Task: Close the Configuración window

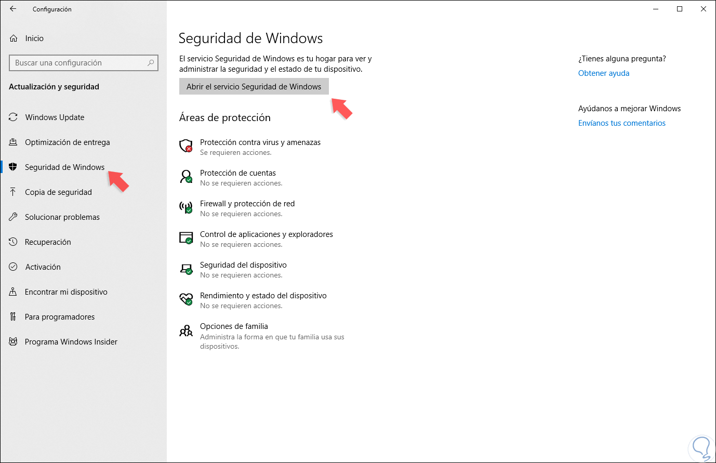Action: click(704, 9)
